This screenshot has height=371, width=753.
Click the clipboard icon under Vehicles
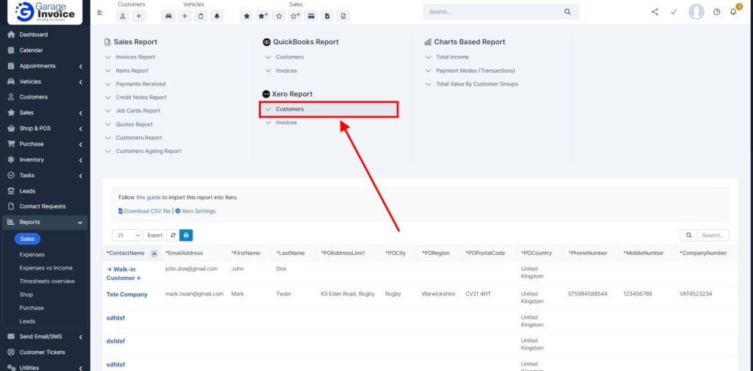pyautogui.click(x=201, y=16)
